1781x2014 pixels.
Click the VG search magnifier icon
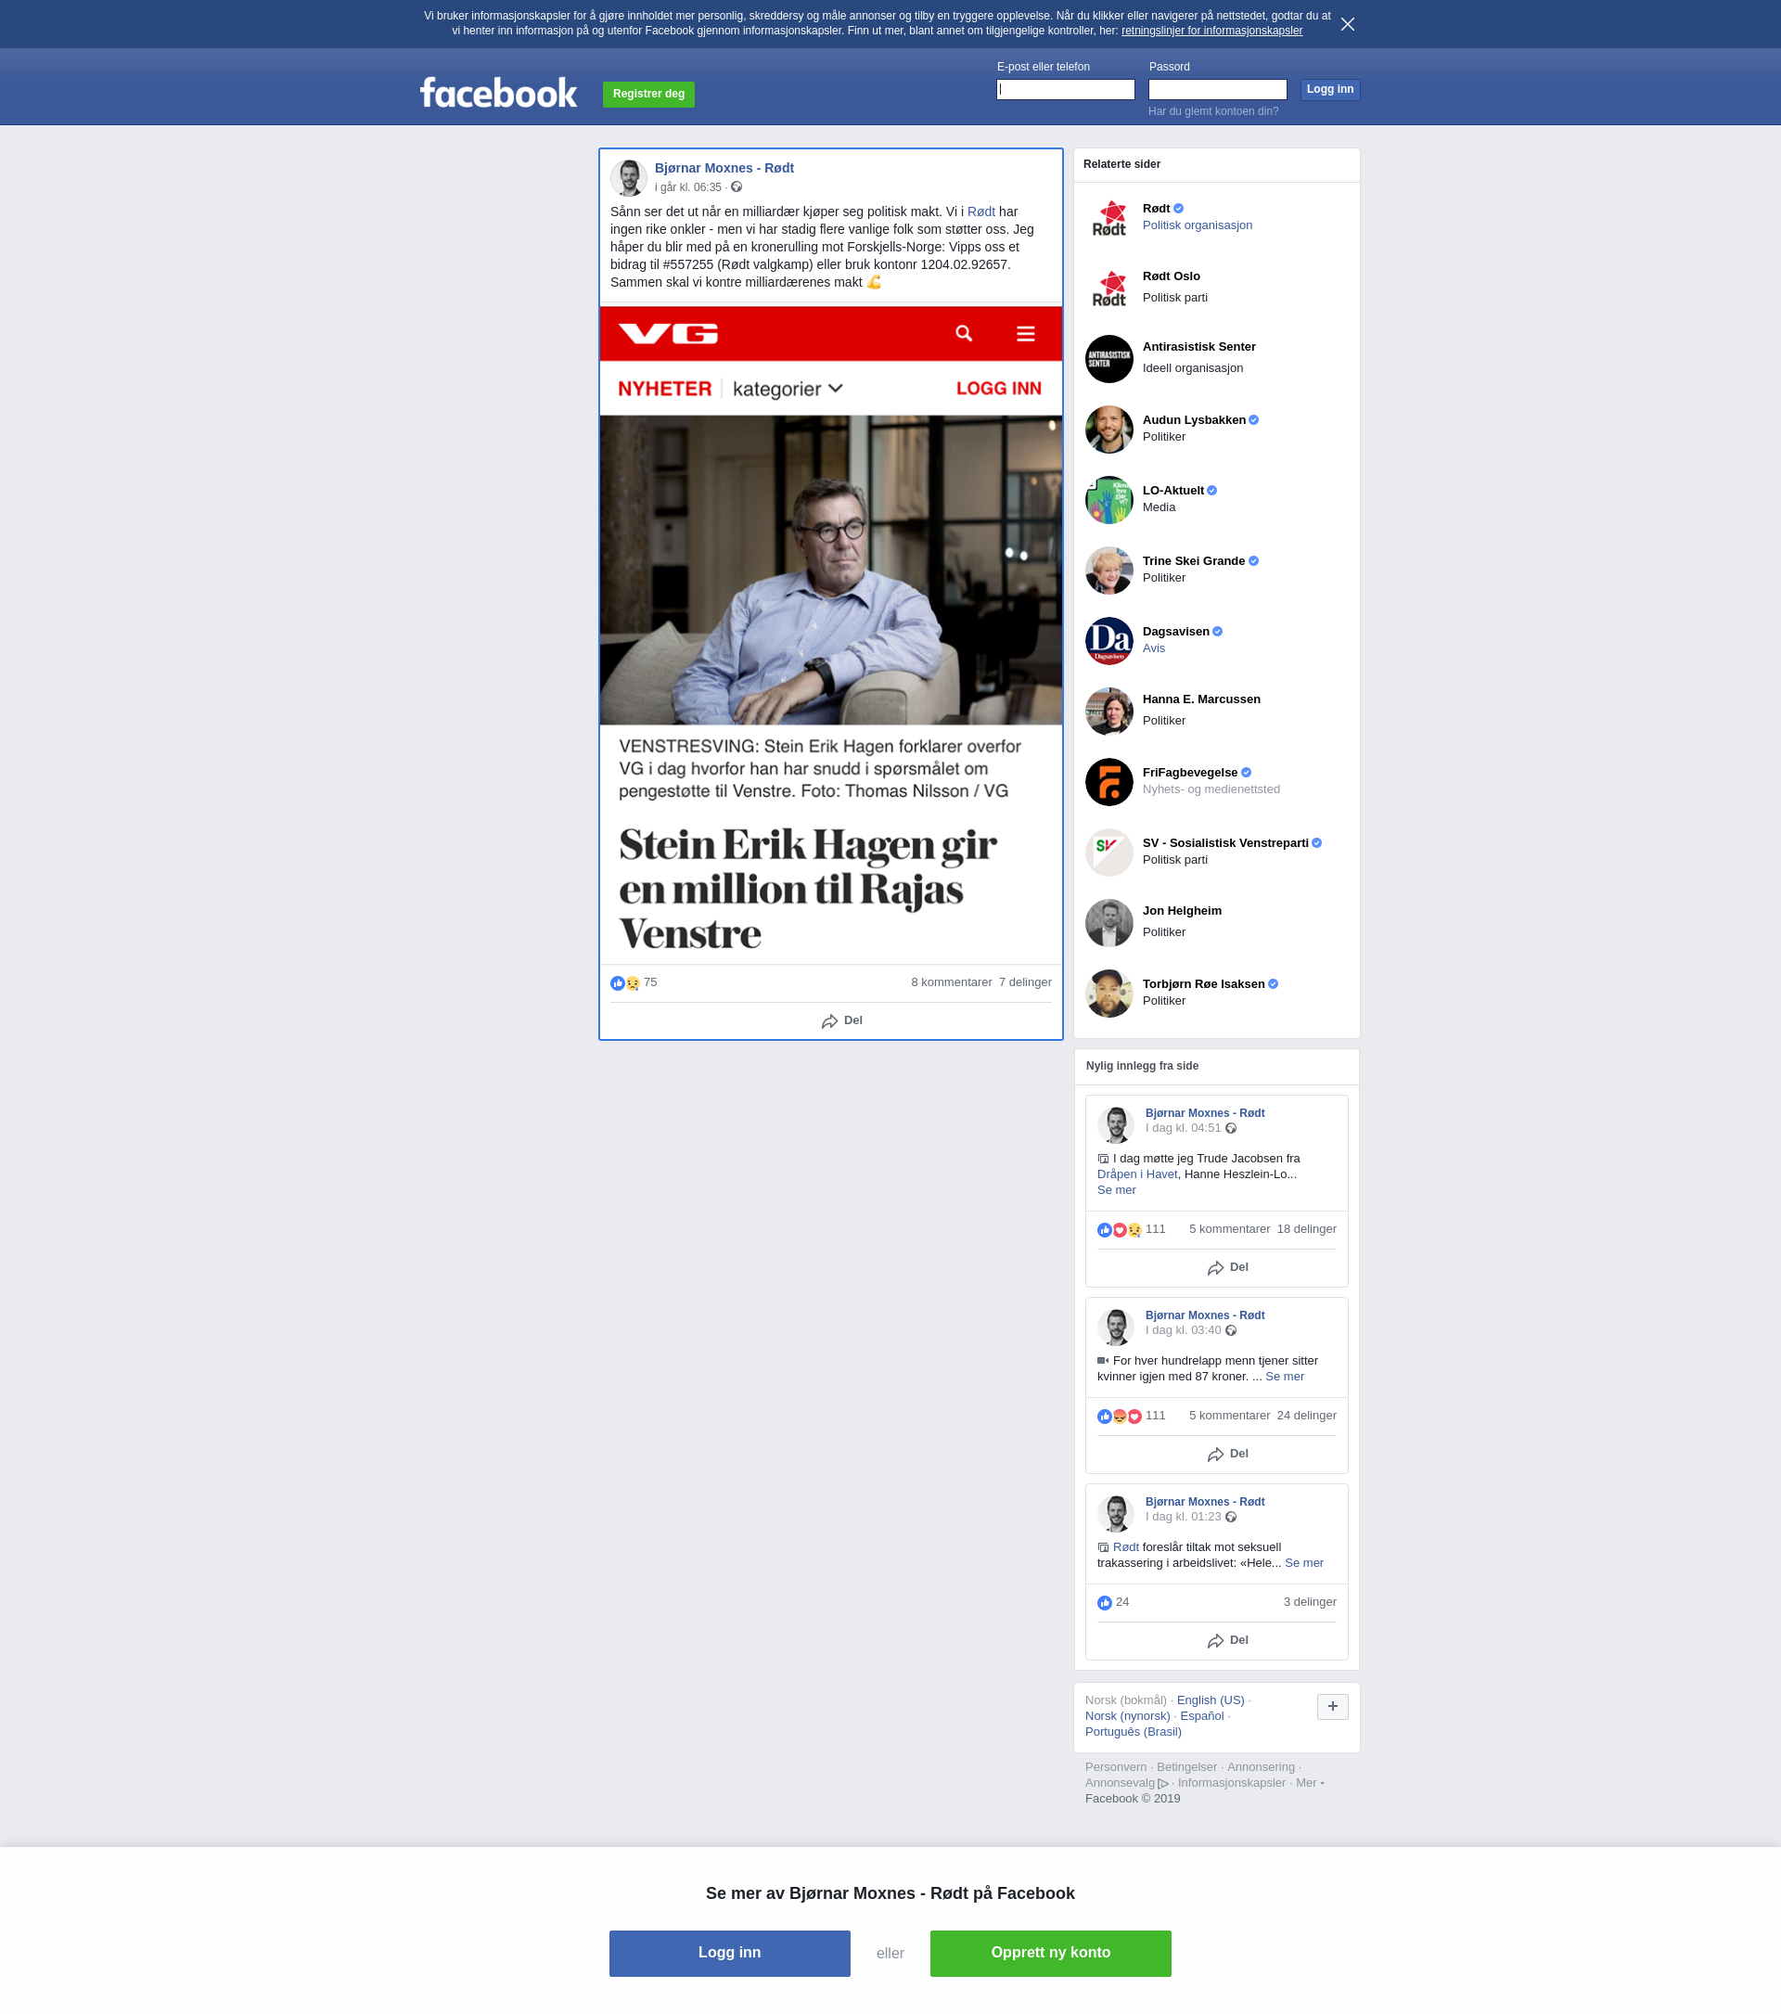pos(965,333)
